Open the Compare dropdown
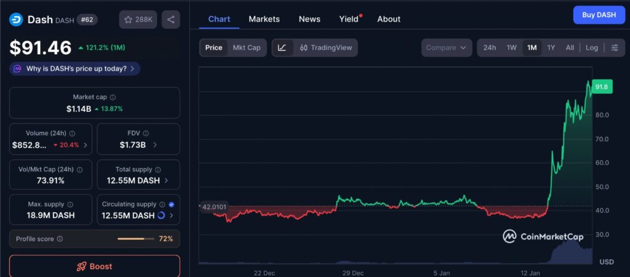Image resolution: width=630 pixels, height=277 pixels. (446, 48)
